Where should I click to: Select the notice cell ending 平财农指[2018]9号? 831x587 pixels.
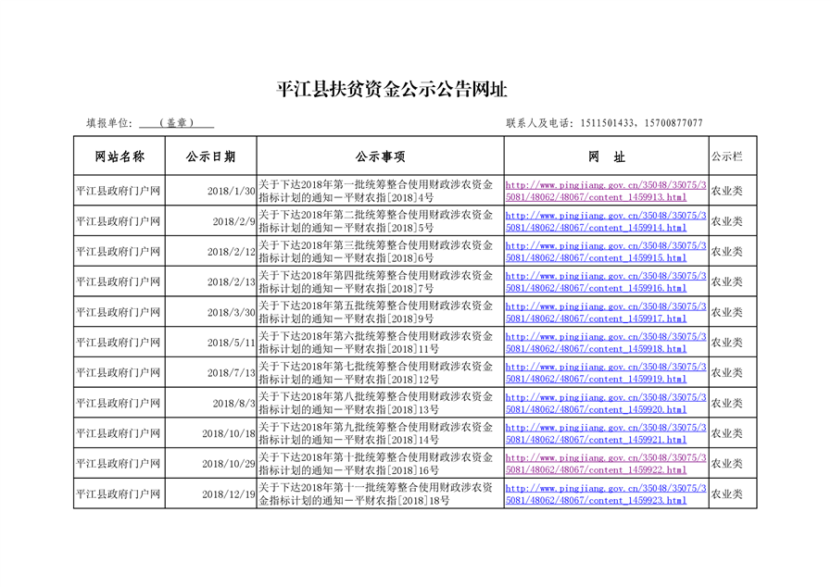380,312
